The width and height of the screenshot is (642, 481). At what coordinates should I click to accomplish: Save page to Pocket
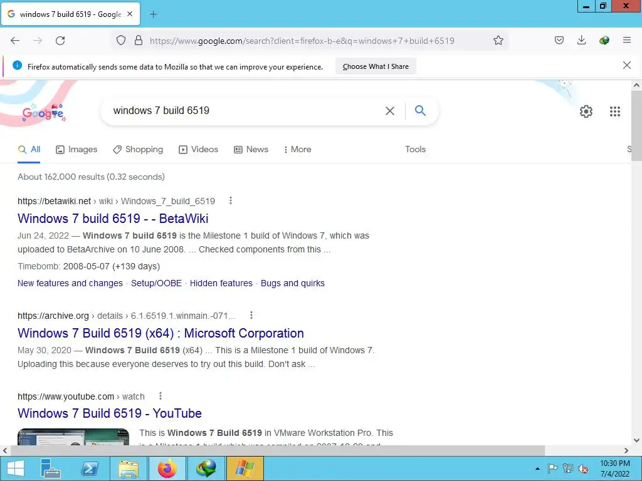point(559,40)
